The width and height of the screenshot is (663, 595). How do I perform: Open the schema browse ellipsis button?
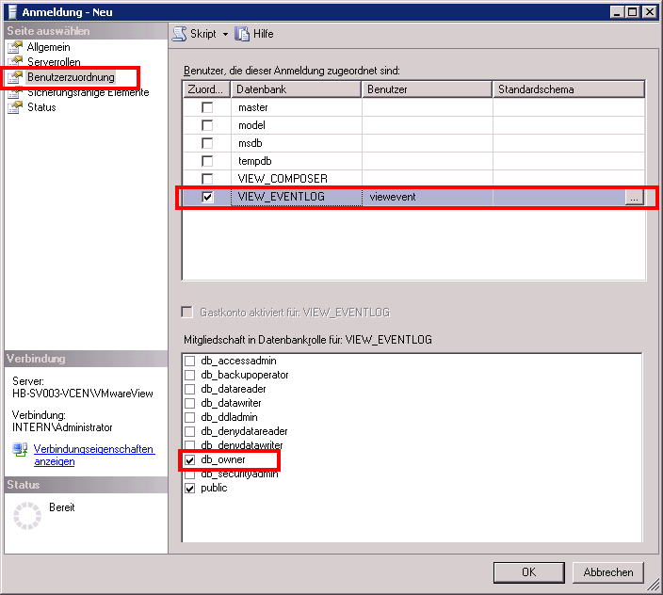[634, 198]
